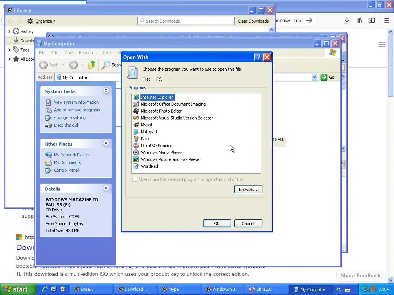Cancel the Open With dialog

248,224
